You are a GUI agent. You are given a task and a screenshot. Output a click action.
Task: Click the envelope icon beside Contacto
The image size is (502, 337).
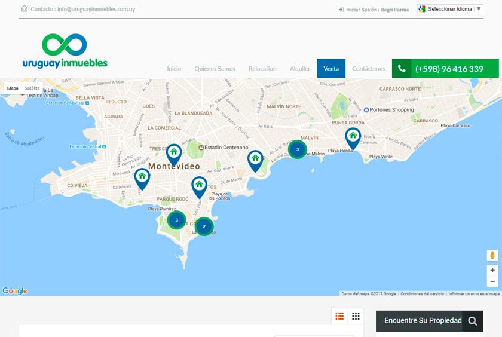24,8
